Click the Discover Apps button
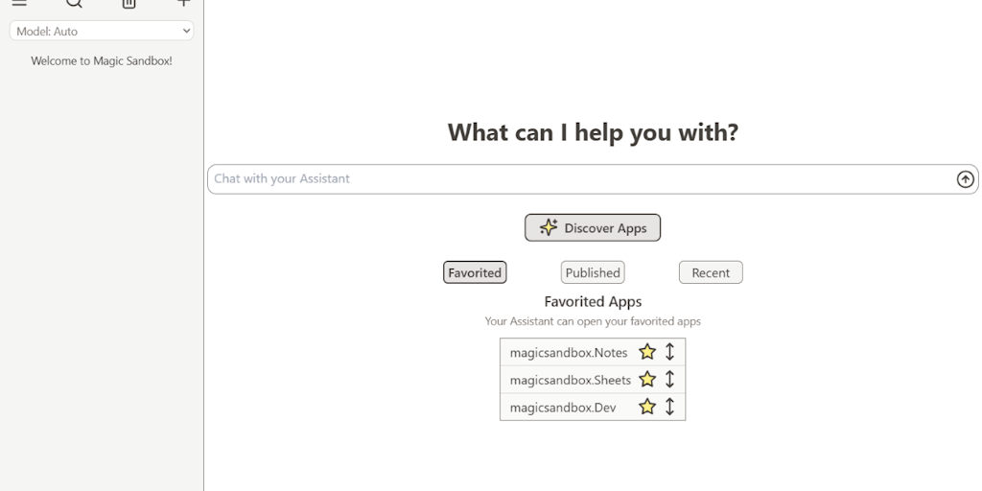The image size is (982, 491). tap(593, 228)
